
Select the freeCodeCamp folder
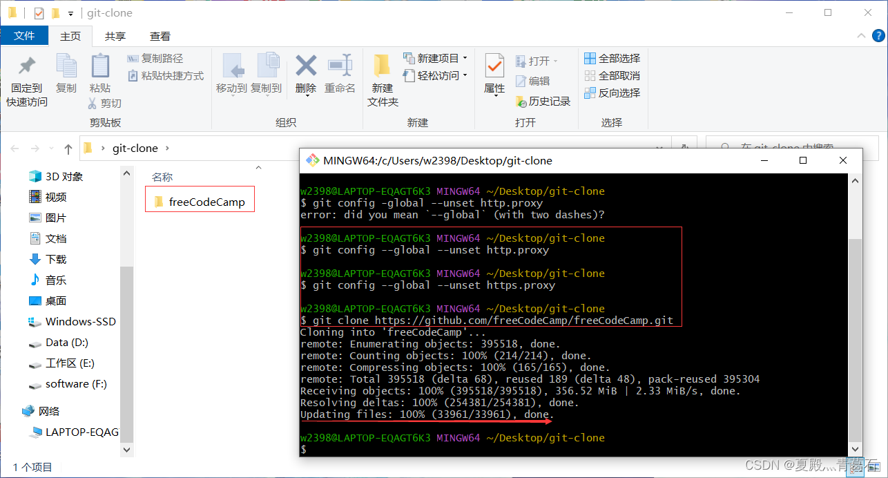[200, 202]
